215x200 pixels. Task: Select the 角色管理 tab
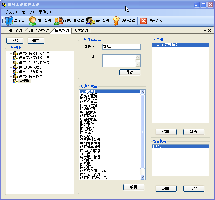tap(62, 30)
